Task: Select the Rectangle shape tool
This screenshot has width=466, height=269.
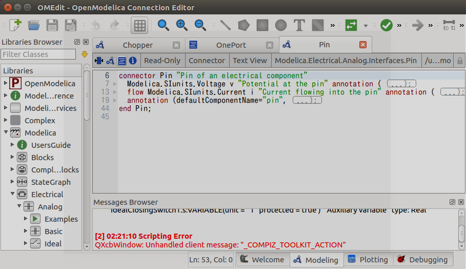Action: 262,25
